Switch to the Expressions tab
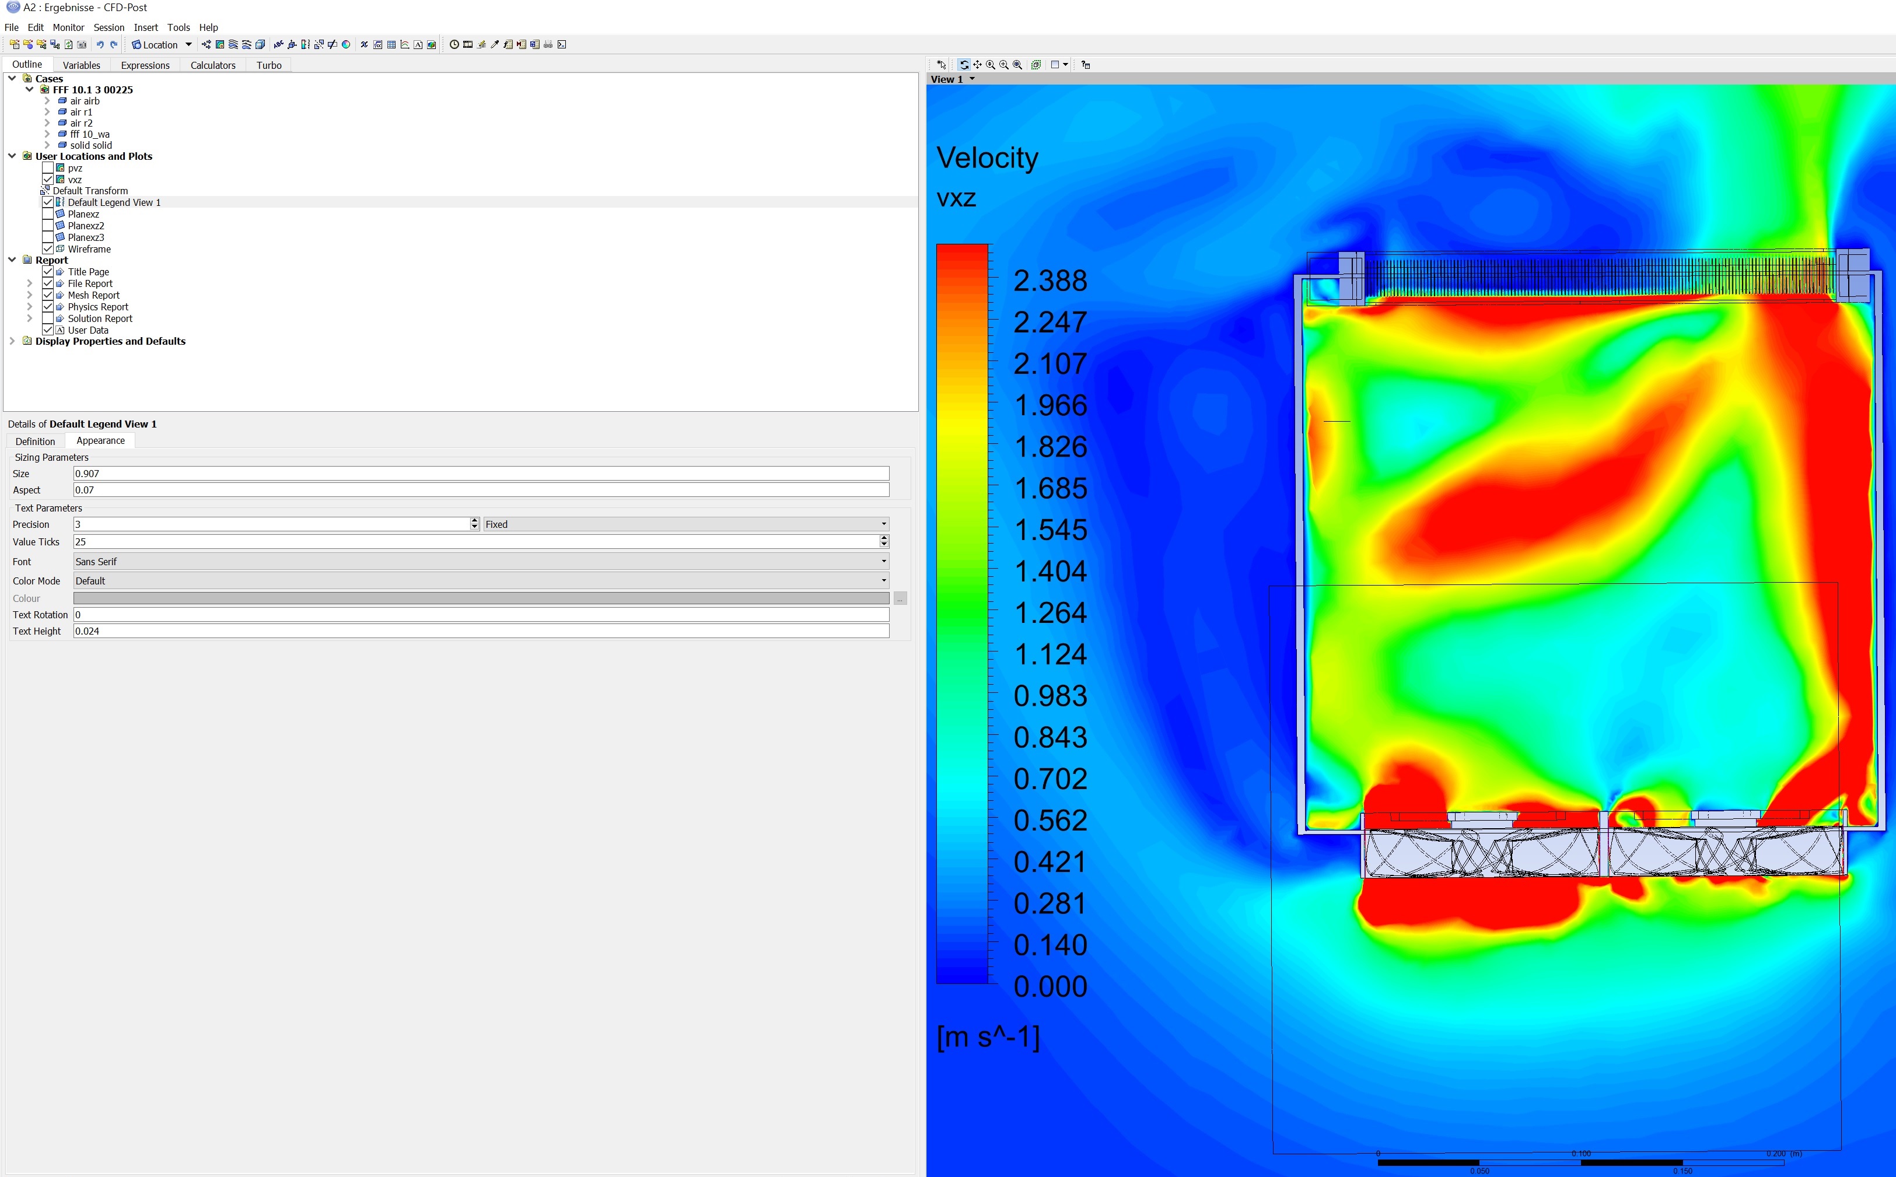 pos(145,65)
